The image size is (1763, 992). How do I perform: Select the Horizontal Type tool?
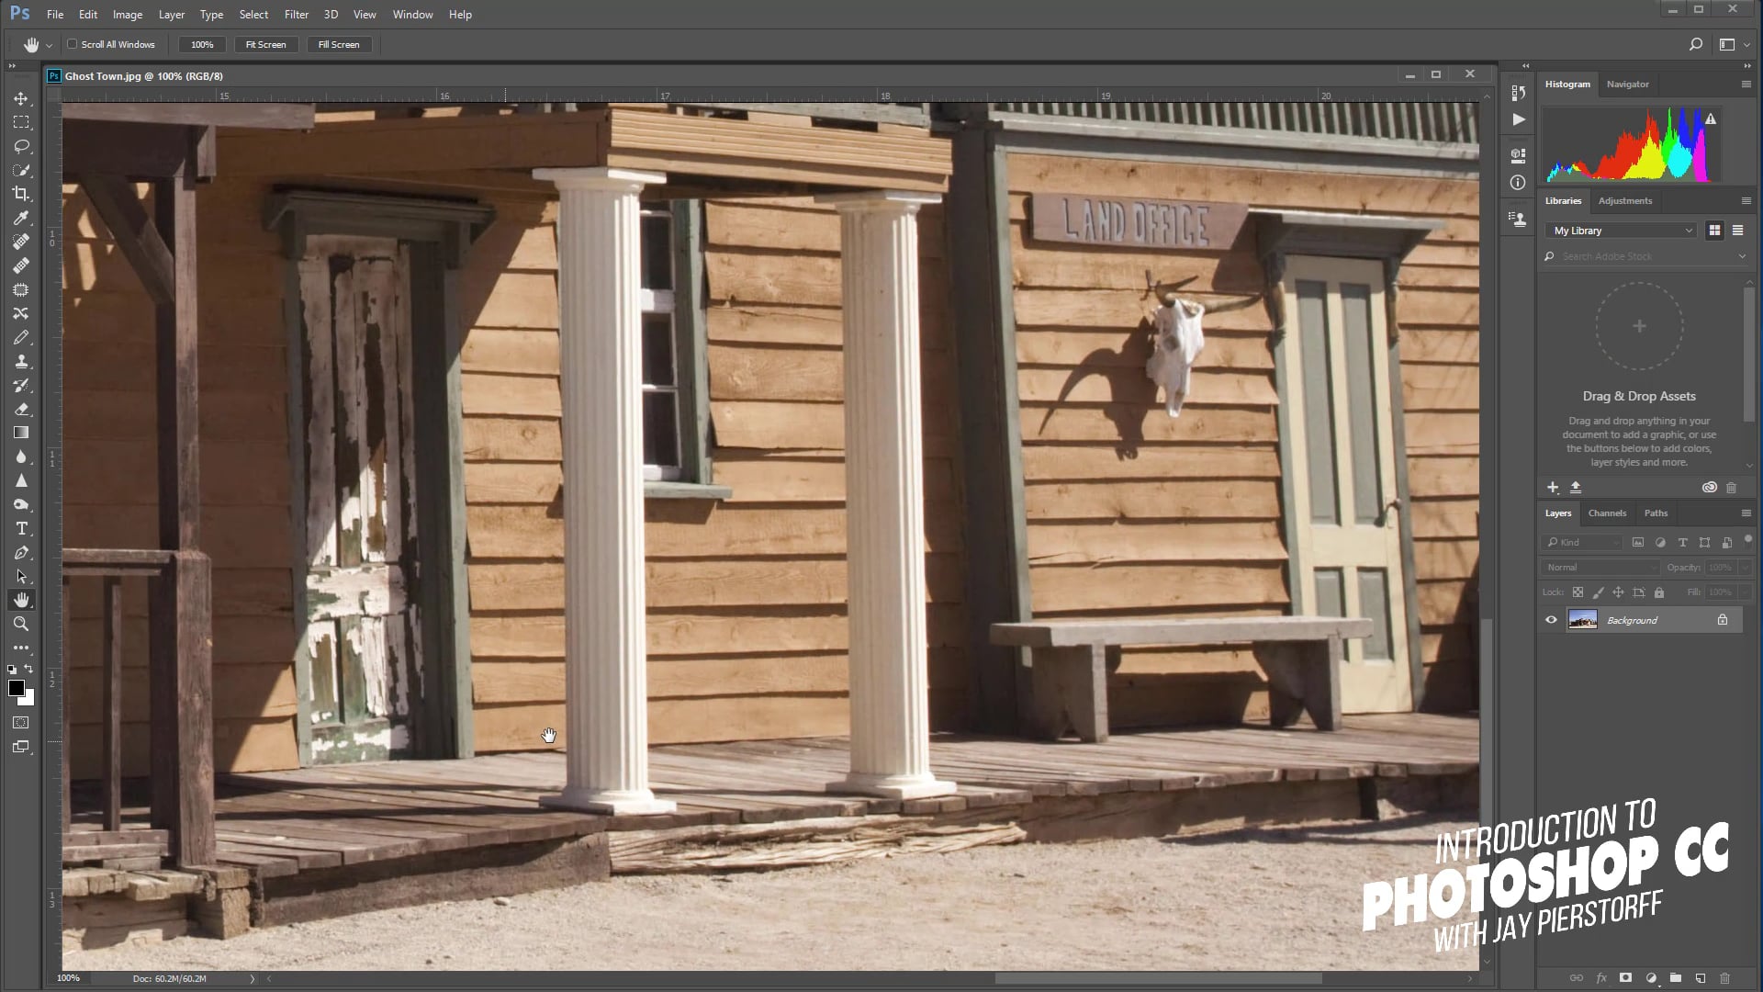click(x=21, y=529)
